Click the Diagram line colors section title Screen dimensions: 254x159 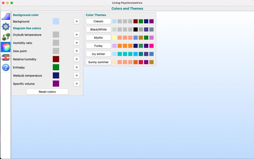coord(27,28)
